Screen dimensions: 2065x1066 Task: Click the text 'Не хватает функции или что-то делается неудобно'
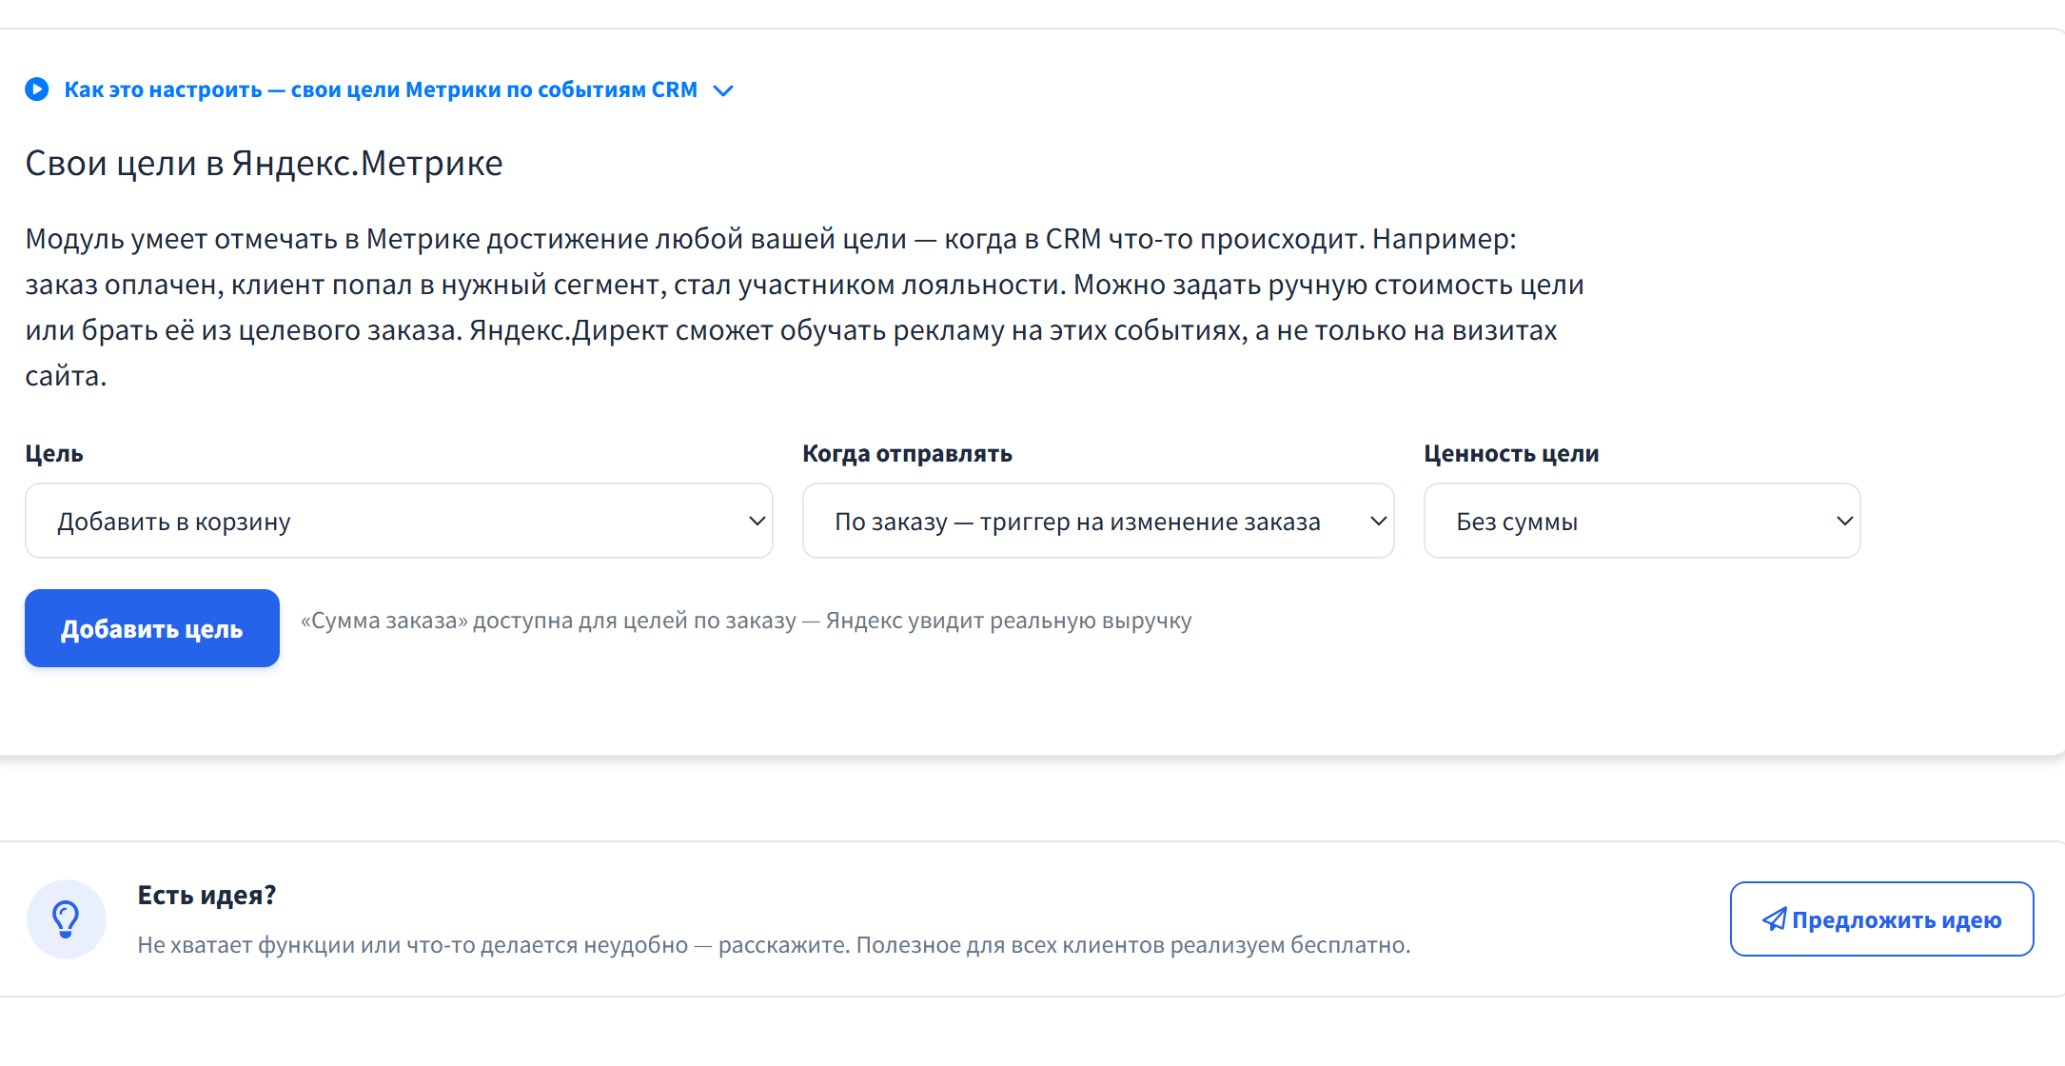pos(412,945)
